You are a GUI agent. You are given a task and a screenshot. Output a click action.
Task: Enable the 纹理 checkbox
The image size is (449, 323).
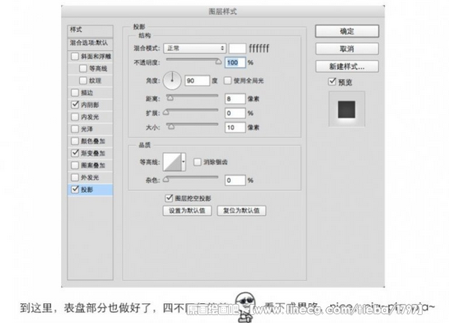click(x=83, y=80)
